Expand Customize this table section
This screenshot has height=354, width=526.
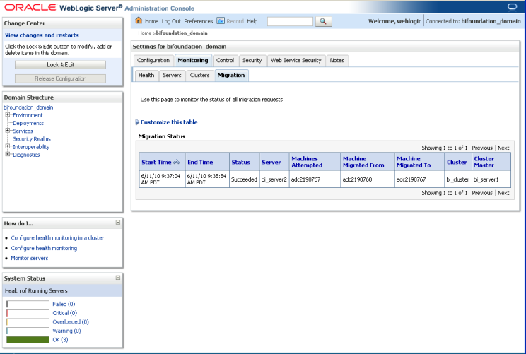137,122
